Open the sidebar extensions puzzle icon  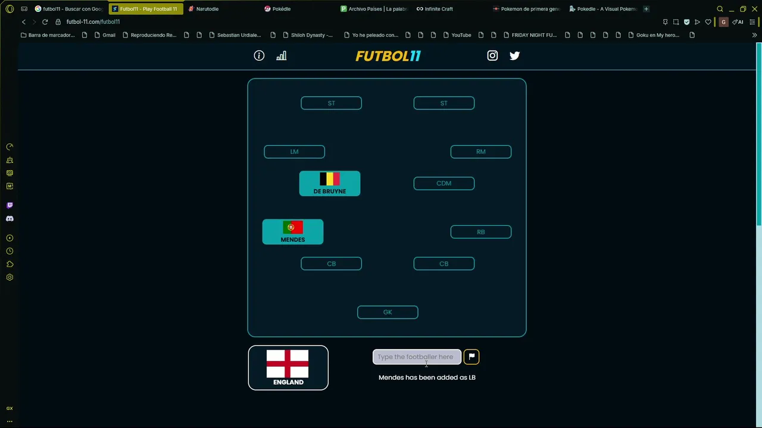coord(10,264)
